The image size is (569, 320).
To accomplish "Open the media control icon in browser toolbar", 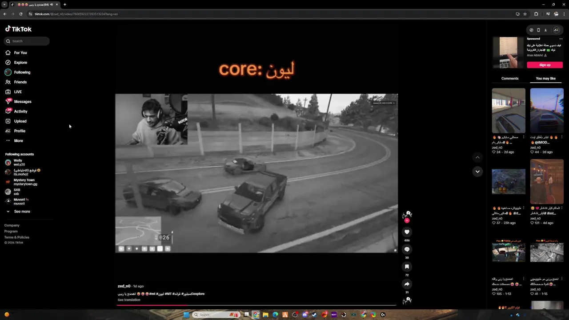I will [548, 14].
